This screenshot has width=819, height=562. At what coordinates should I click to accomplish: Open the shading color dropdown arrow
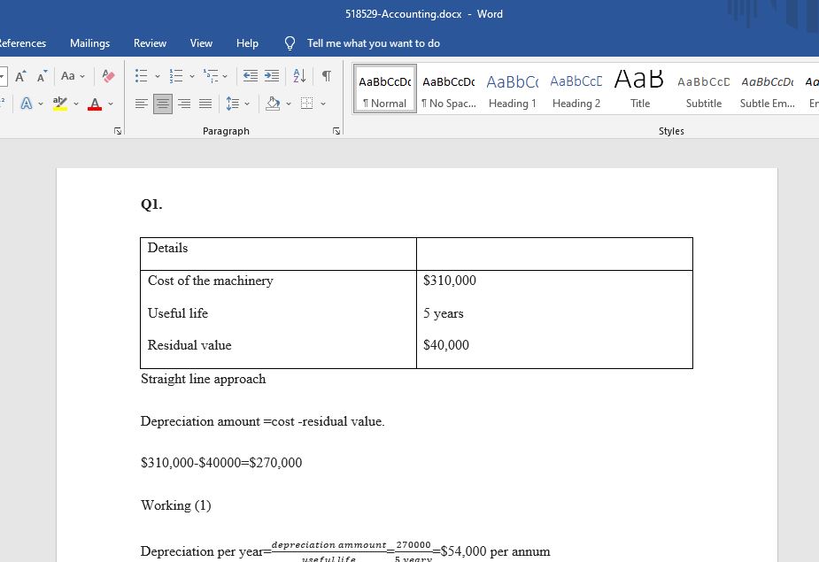point(289,104)
